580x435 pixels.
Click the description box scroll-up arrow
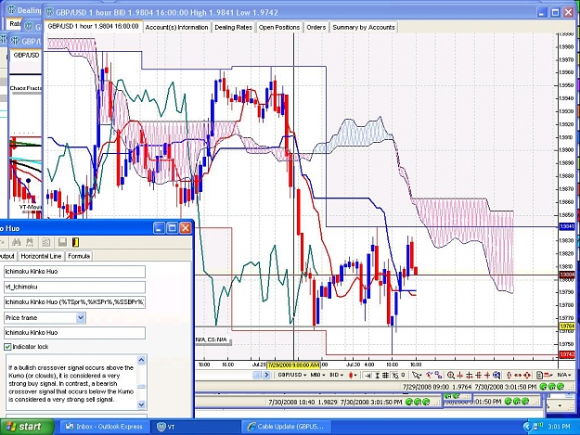141,360
